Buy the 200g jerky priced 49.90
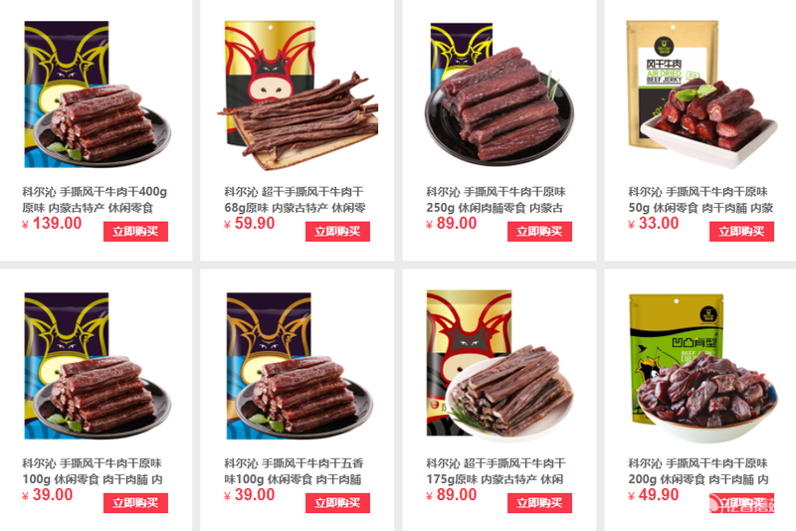 click(741, 503)
